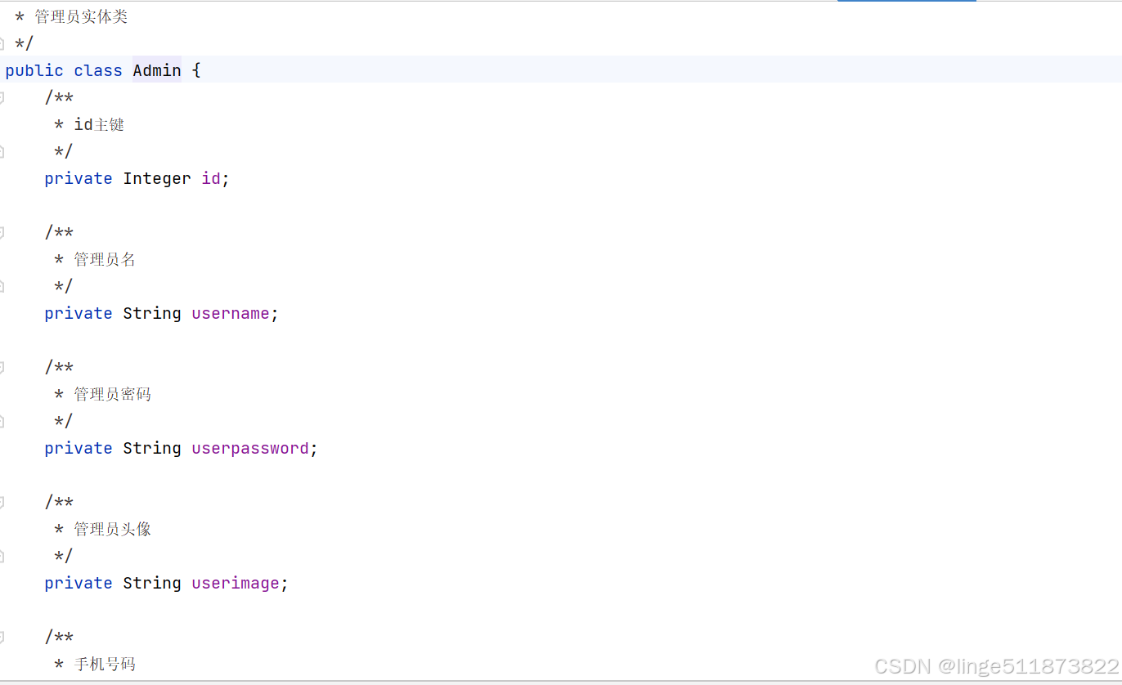The image size is (1122, 685).
Task: Click the comment text 手机号码
Action: [x=105, y=664]
